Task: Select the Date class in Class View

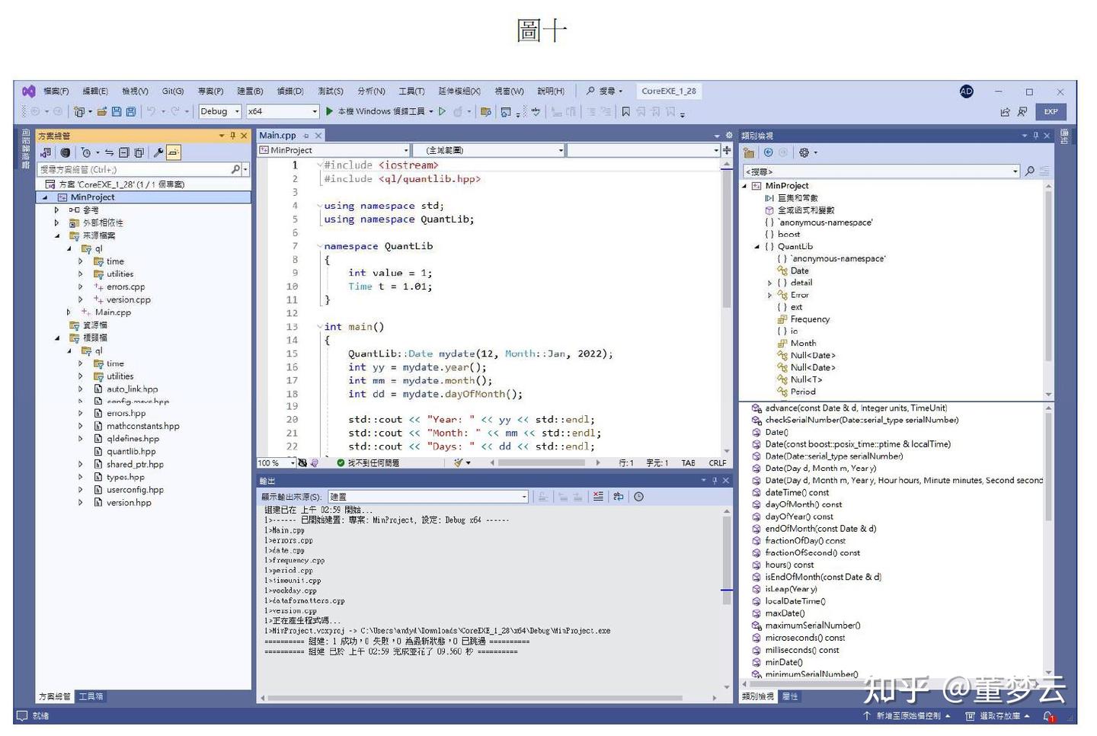Action: coord(799,270)
